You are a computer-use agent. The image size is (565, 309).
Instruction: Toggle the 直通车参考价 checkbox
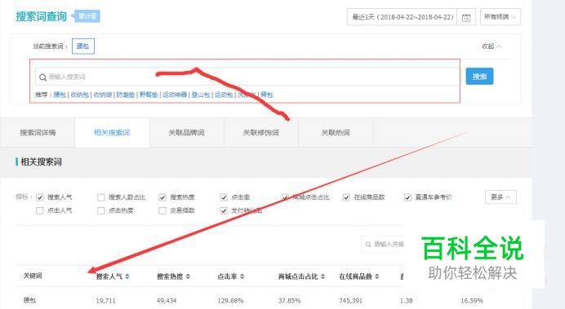[x=407, y=197]
